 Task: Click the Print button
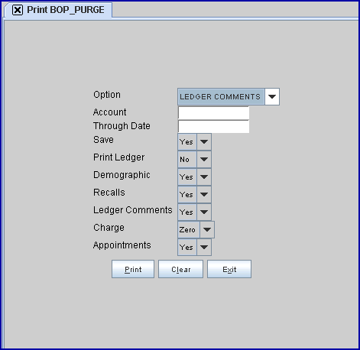tap(133, 269)
